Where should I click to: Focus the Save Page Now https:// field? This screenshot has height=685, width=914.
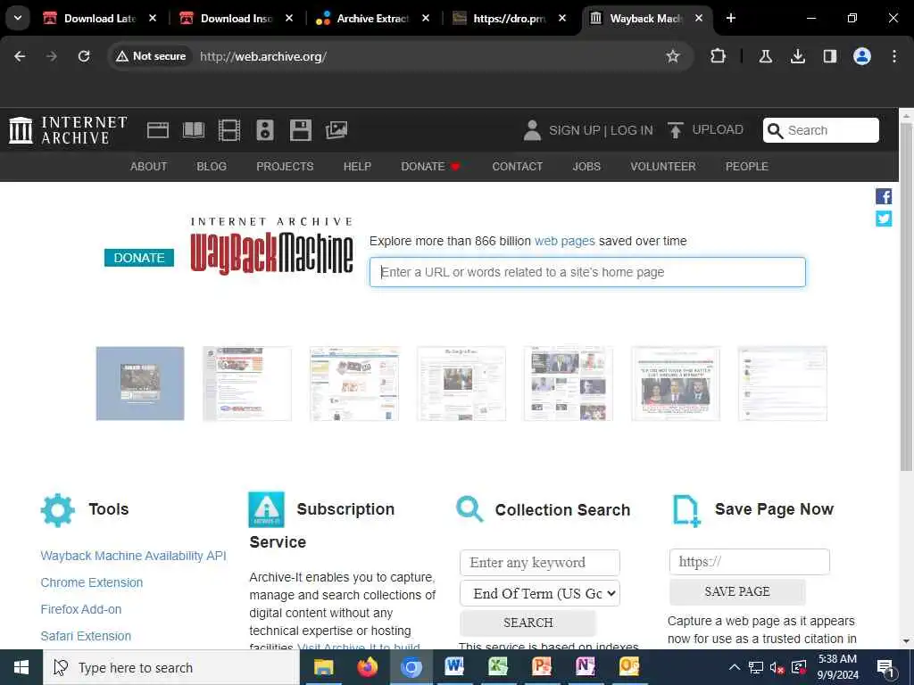click(750, 562)
